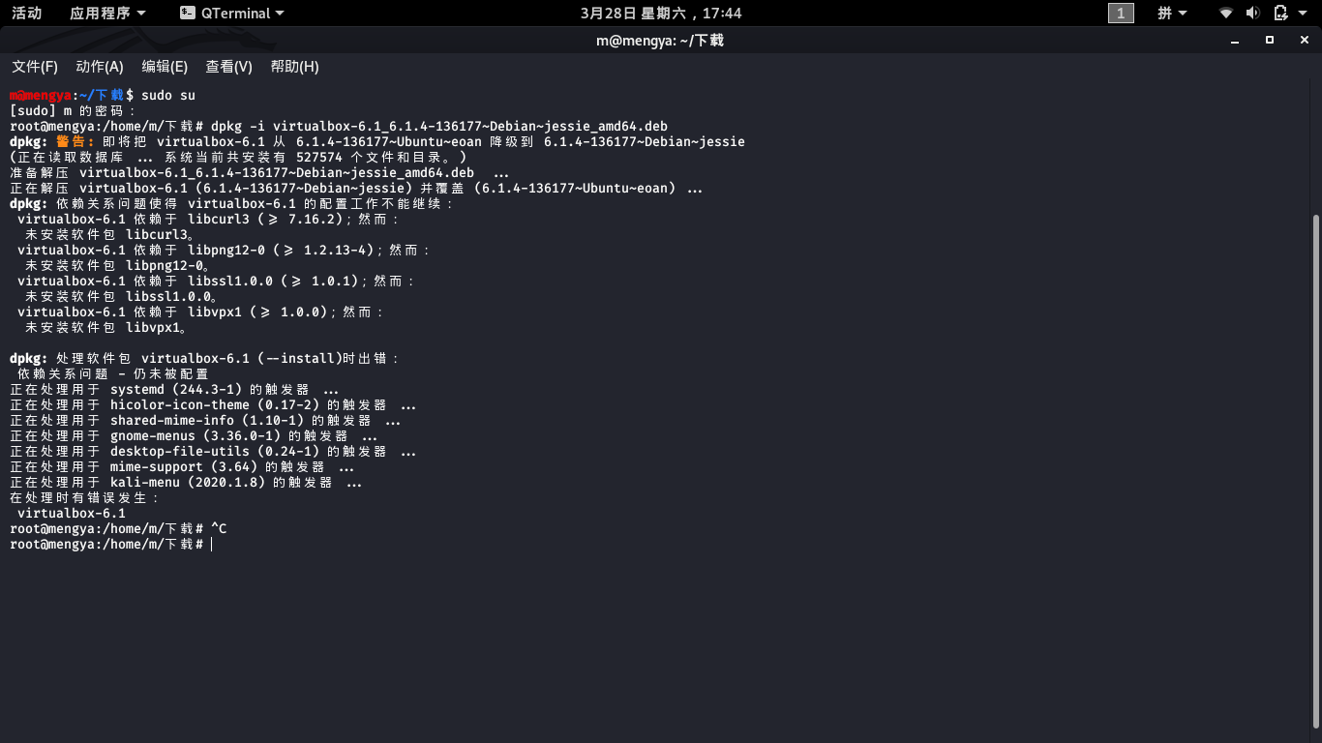Open the 编辑(E) menu
The width and height of the screenshot is (1322, 743).
[x=165, y=67]
